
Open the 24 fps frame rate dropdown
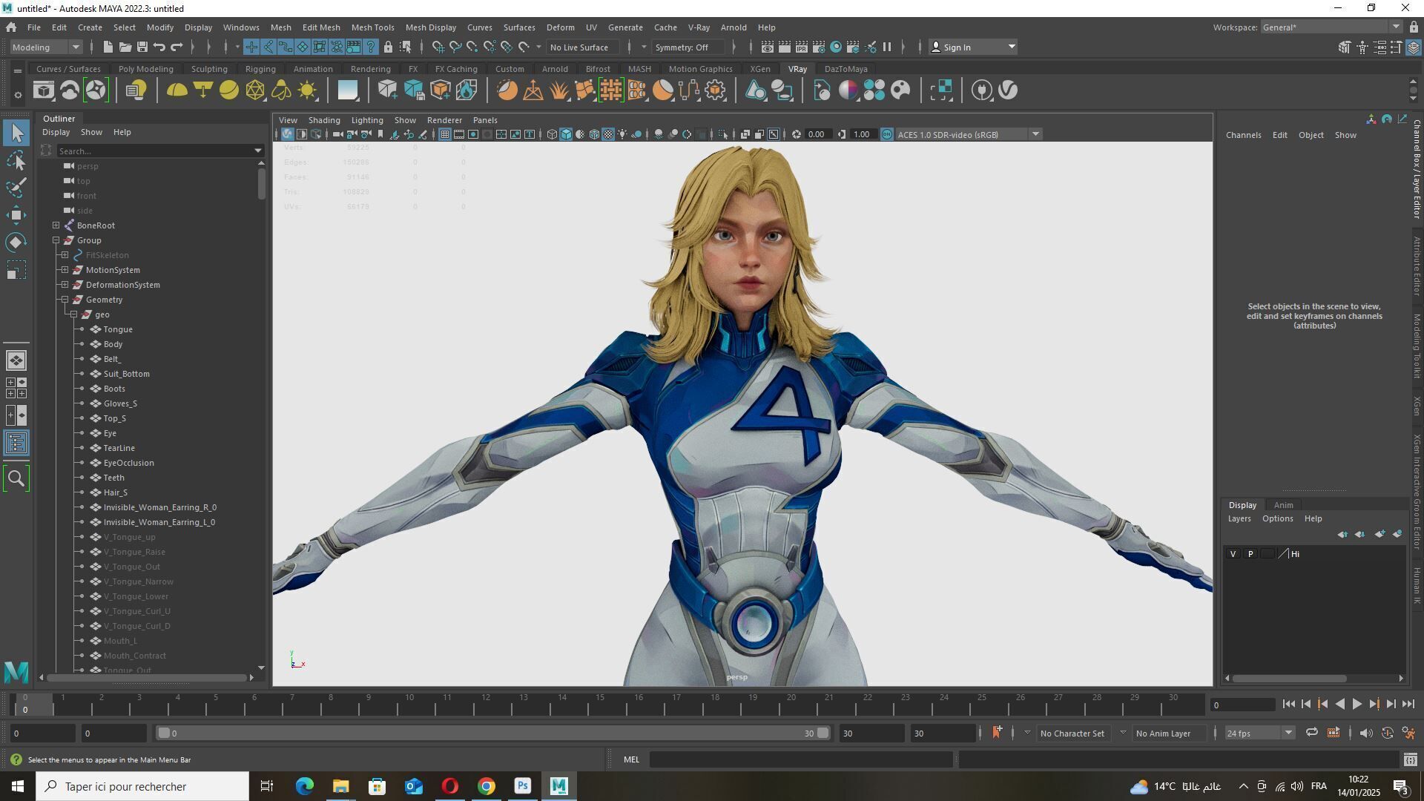coord(1259,734)
